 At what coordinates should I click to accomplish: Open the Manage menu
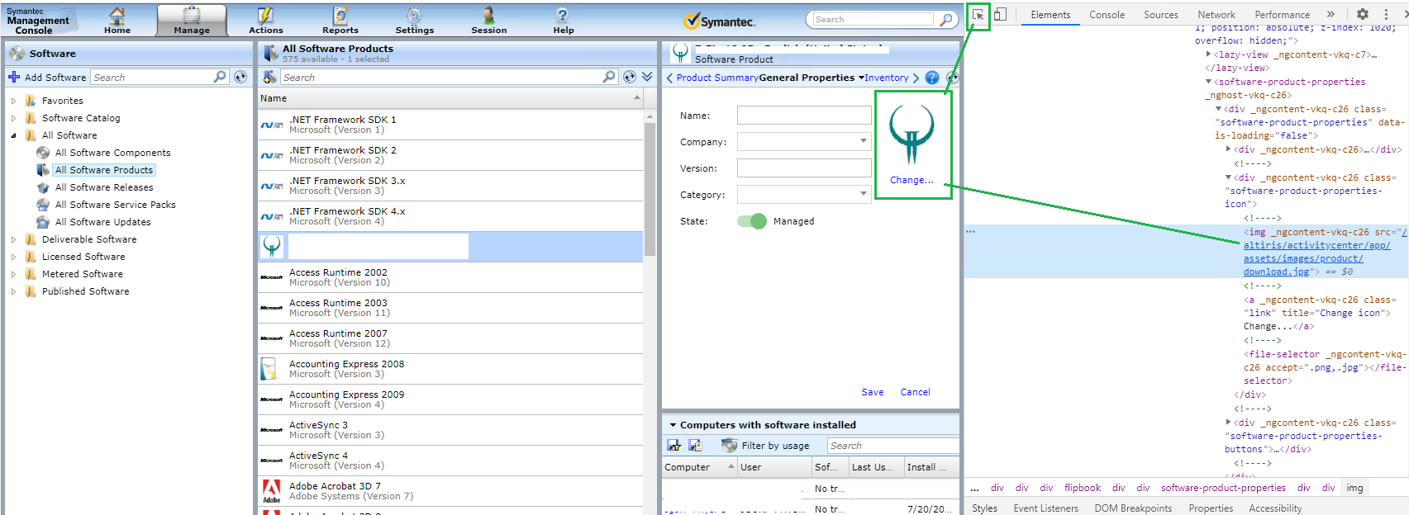coord(192,21)
